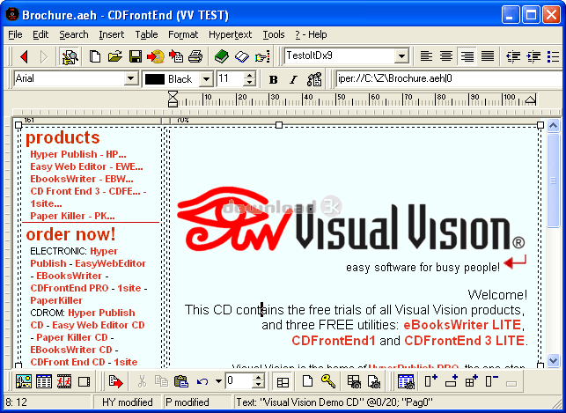Undo with the blue curved arrow

pyautogui.click(x=202, y=381)
